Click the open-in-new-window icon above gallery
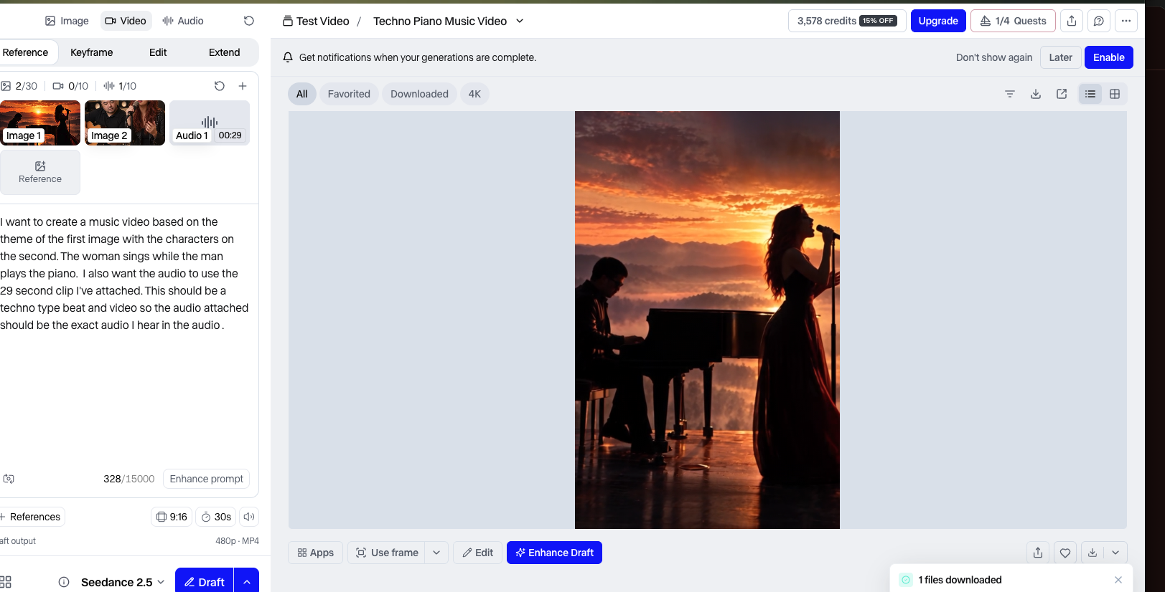This screenshot has height=592, width=1165. pyautogui.click(x=1062, y=94)
